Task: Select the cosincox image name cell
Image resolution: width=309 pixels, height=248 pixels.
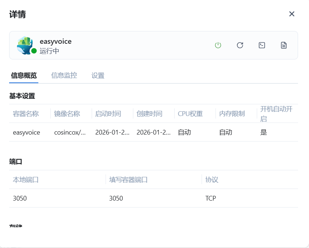Action: click(x=70, y=132)
